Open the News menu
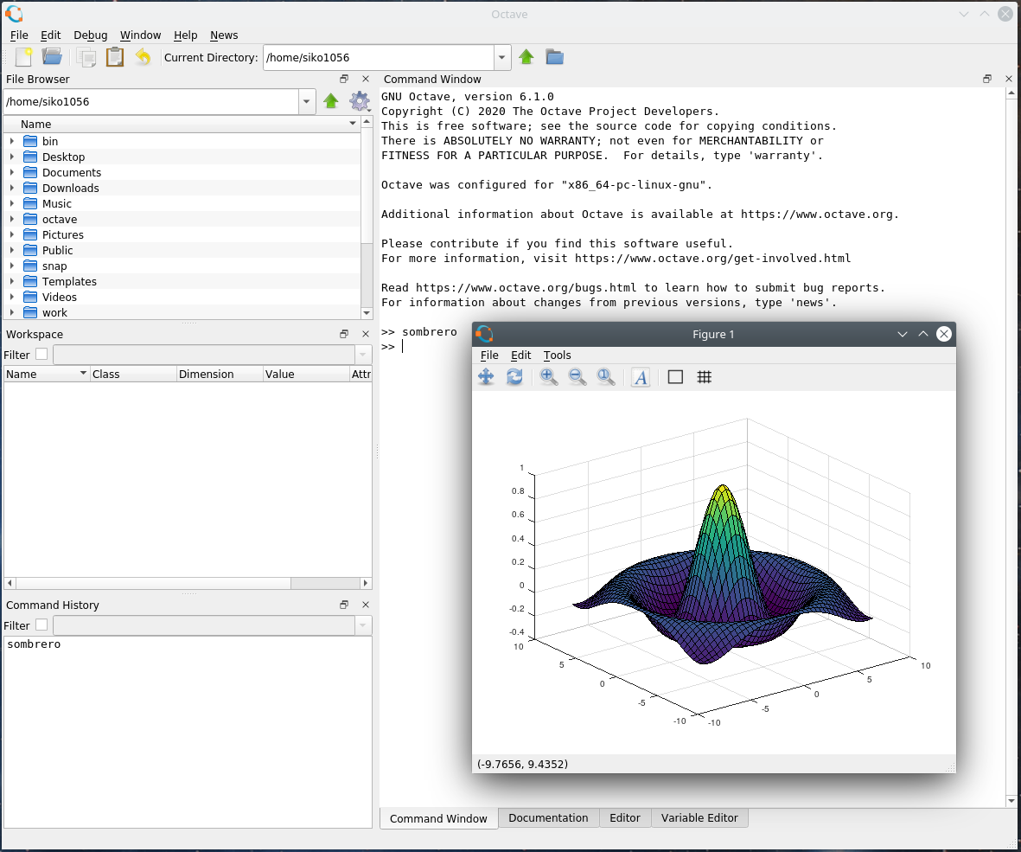The height and width of the screenshot is (852, 1021). tap(223, 35)
